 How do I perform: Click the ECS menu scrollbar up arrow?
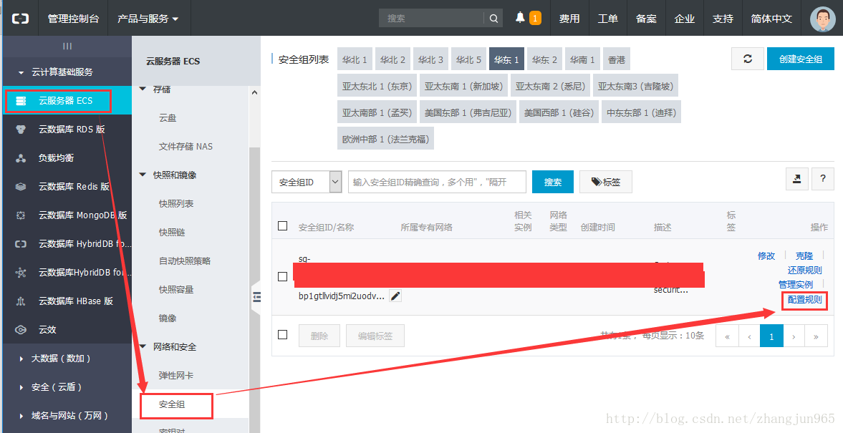coord(255,92)
